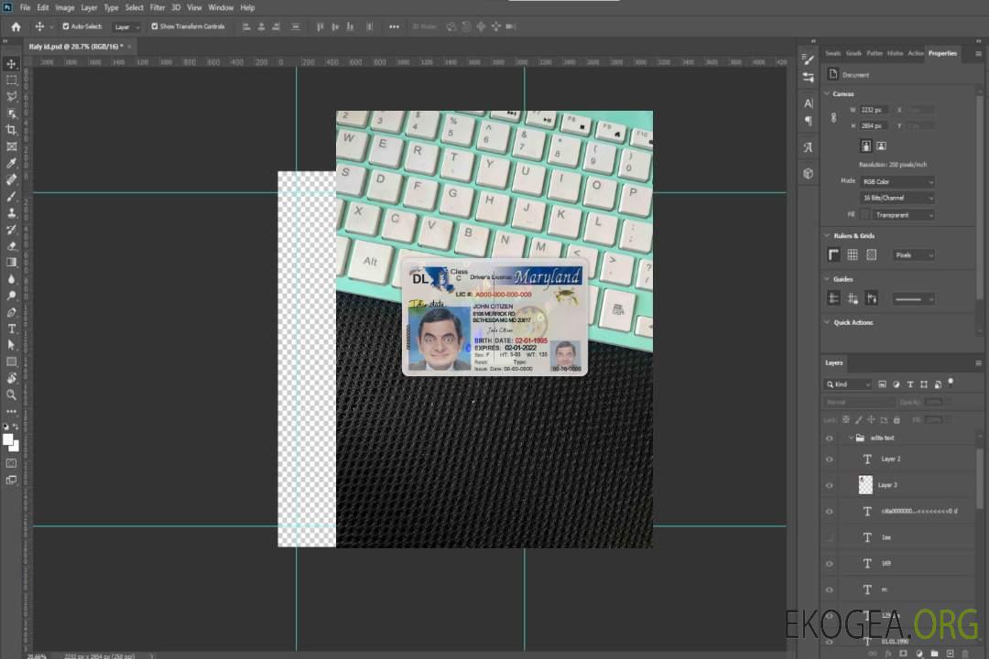
Task: Select the Horizontal Type tool
Action: tap(11, 329)
